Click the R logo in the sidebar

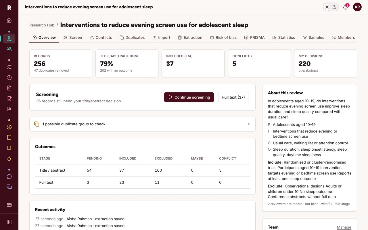[x=9, y=7]
